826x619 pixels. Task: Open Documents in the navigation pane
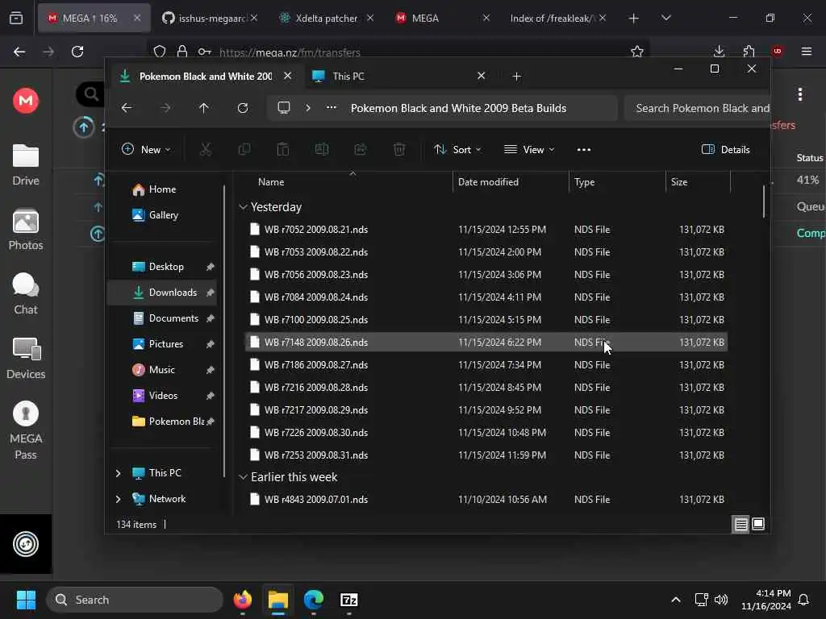pos(163,318)
